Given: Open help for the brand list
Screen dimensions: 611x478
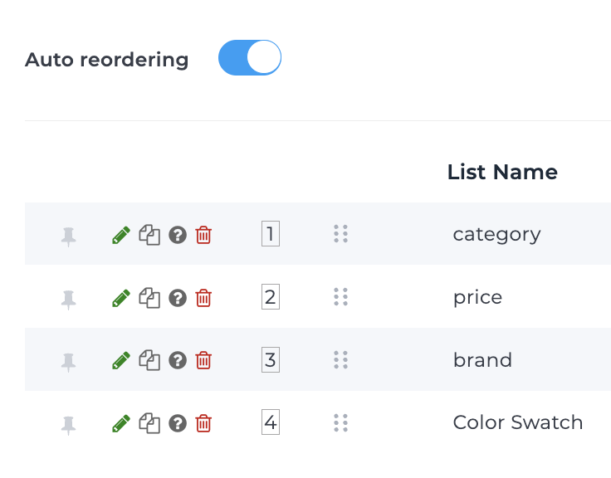Looking at the screenshot, I should pyautogui.click(x=177, y=360).
